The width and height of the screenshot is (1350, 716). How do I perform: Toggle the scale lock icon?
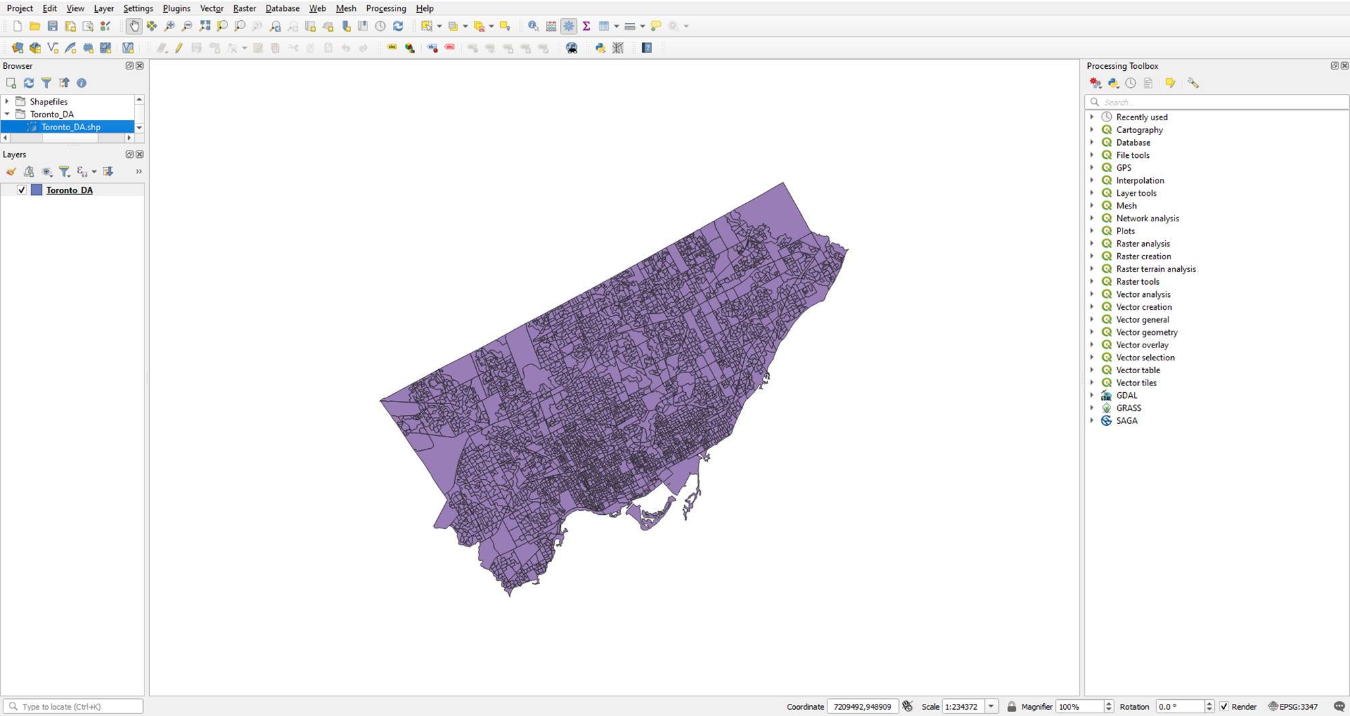pyautogui.click(x=1011, y=707)
